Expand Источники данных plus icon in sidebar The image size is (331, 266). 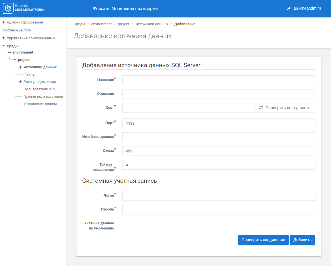pos(20,67)
